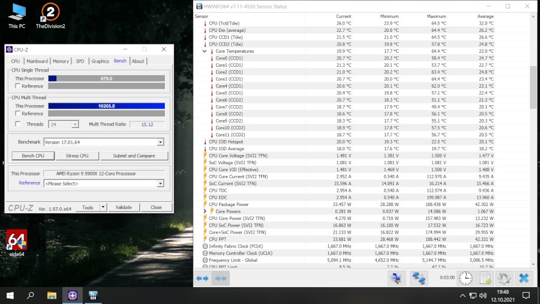Click CPU-Z Close button
This screenshot has width=540, height=304.
pyautogui.click(x=156, y=207)
